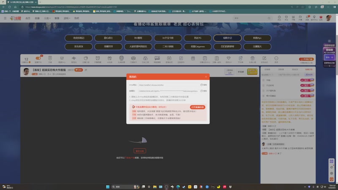Click the red download-client link below player
The width and height of the screenshot is (338, 190).
(x=130, y=157)
